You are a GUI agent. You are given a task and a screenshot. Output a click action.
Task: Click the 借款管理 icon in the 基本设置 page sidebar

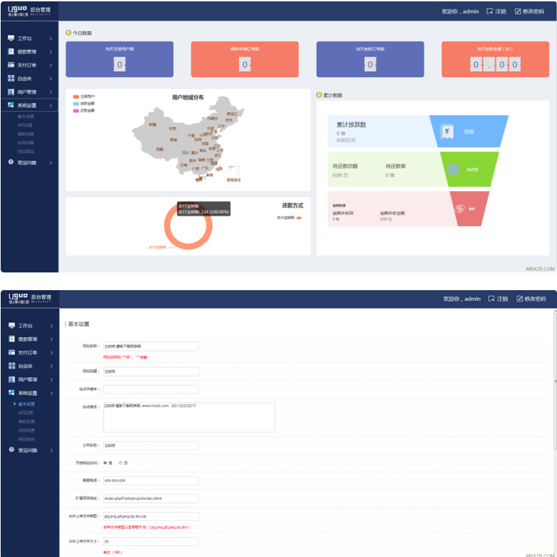coord(11,339)
